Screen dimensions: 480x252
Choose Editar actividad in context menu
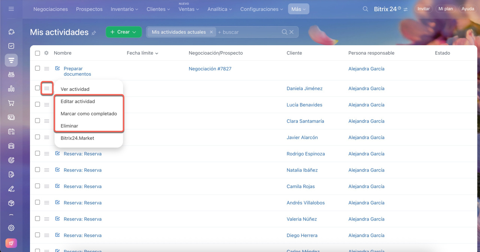click(78, 102)
